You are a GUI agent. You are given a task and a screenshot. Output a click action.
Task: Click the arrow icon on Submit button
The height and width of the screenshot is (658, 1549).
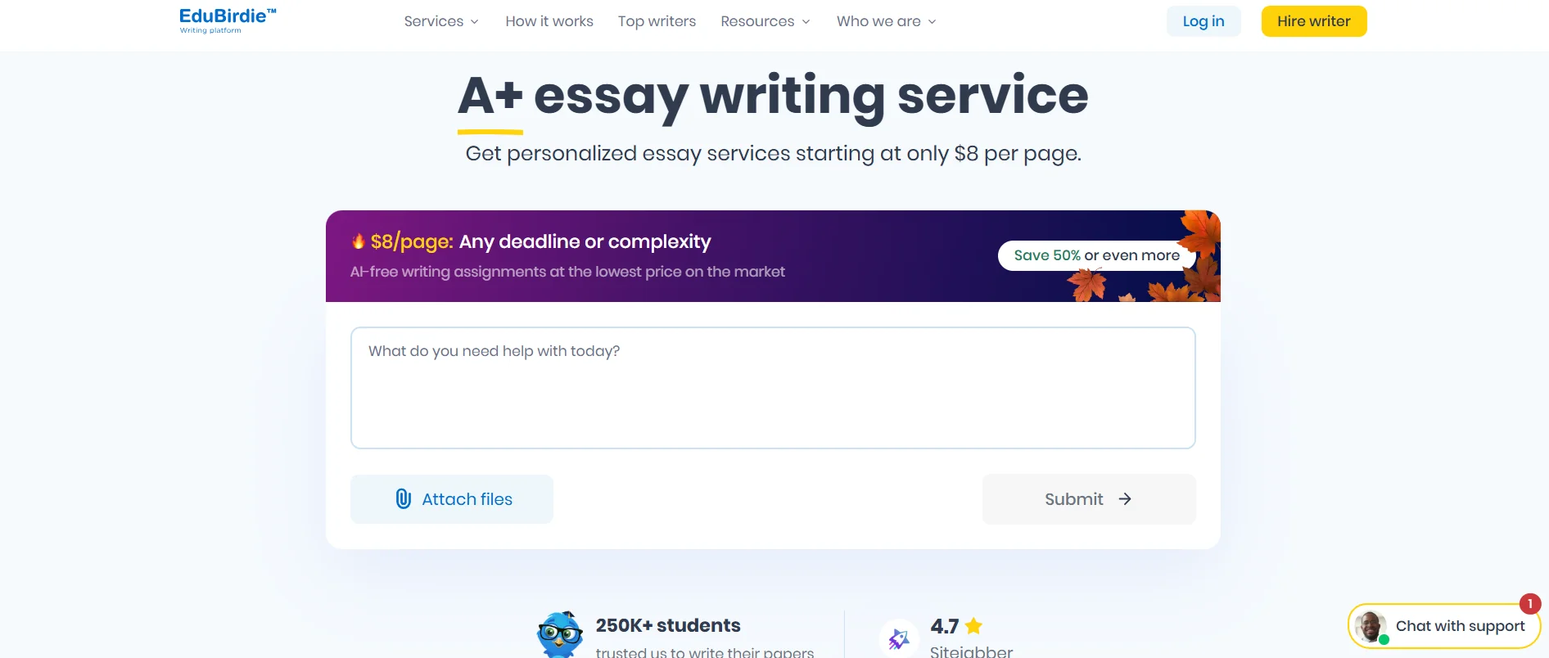1126,498
